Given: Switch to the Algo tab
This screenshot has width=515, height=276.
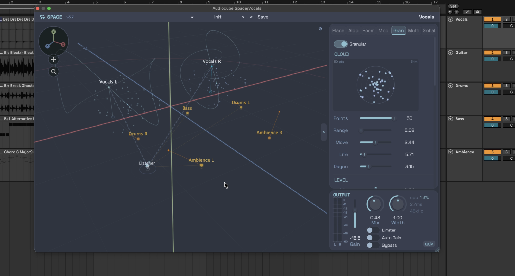Looking at the screenshot, I should pyautogui.click(x=353, y=30).
